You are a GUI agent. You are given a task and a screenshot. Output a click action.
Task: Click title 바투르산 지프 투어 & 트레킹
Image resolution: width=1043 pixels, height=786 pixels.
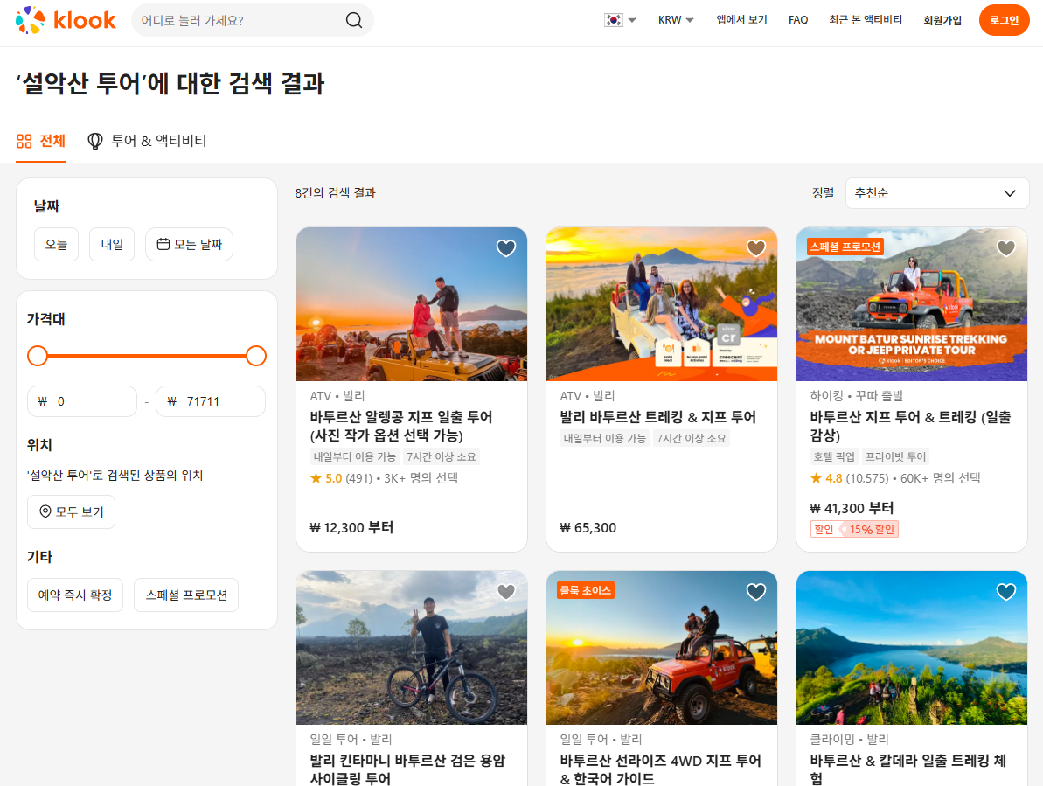click(x=910, y=426)
